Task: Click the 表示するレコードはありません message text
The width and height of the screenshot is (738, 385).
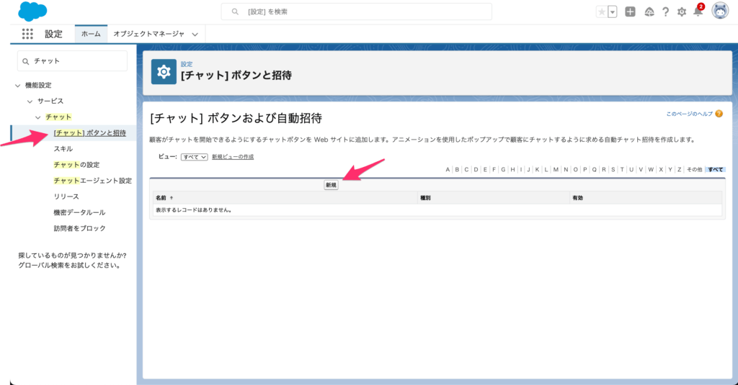Action: 194,210
